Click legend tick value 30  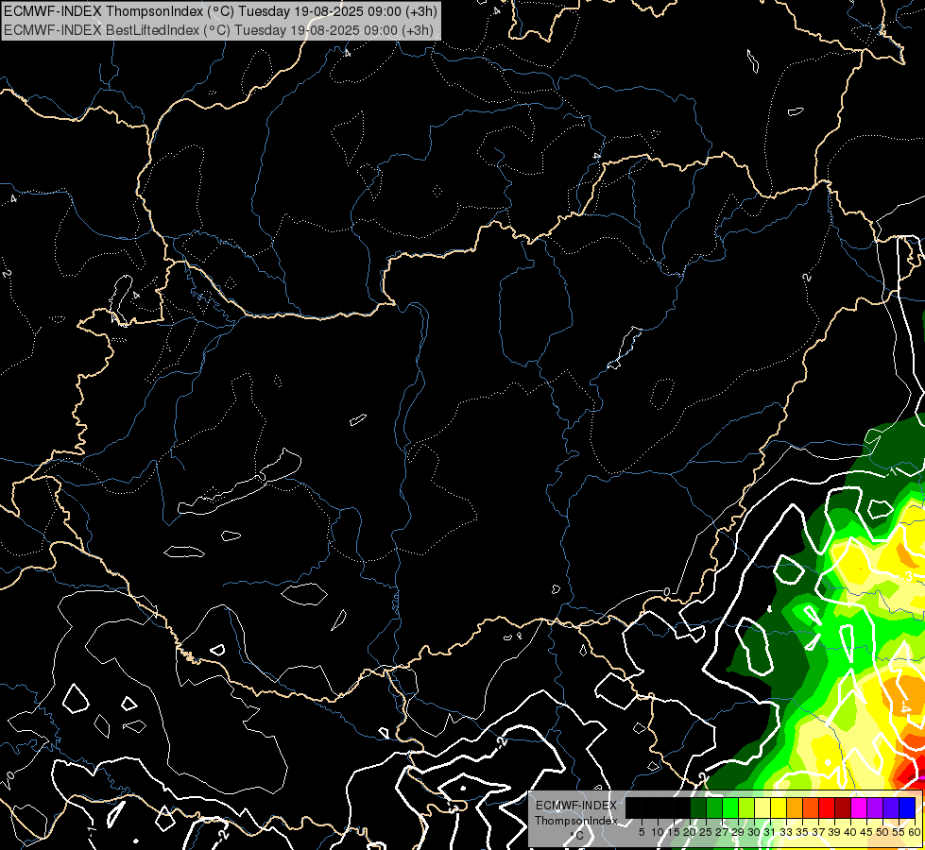(x=754, y=832)
